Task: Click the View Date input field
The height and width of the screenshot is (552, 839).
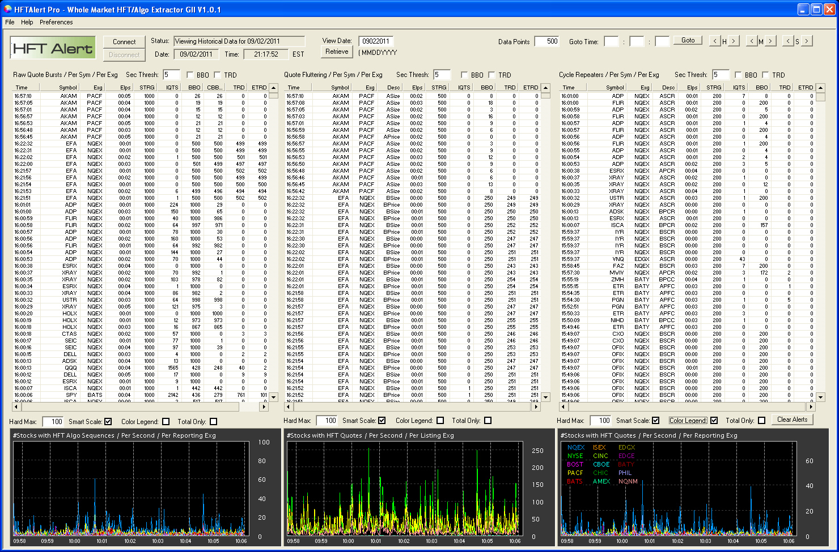Action: [x=376, y=41]
